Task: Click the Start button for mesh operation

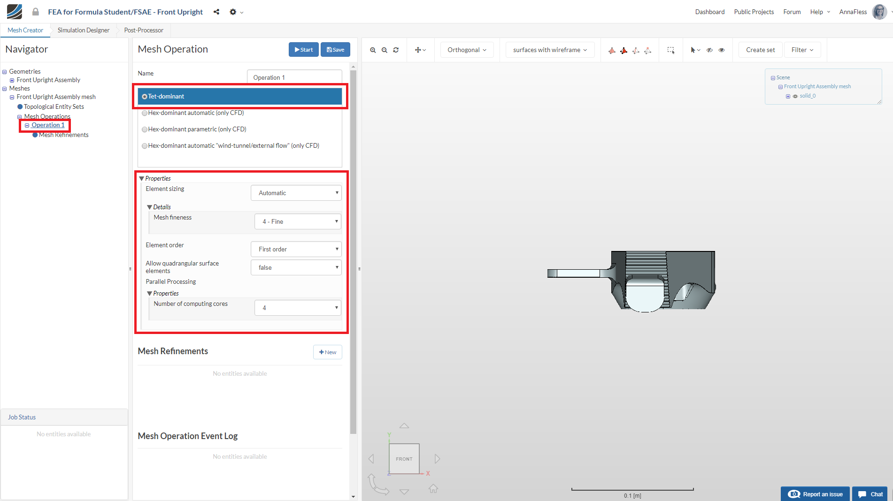Action: pyautogui.click(x=304, y=50)
